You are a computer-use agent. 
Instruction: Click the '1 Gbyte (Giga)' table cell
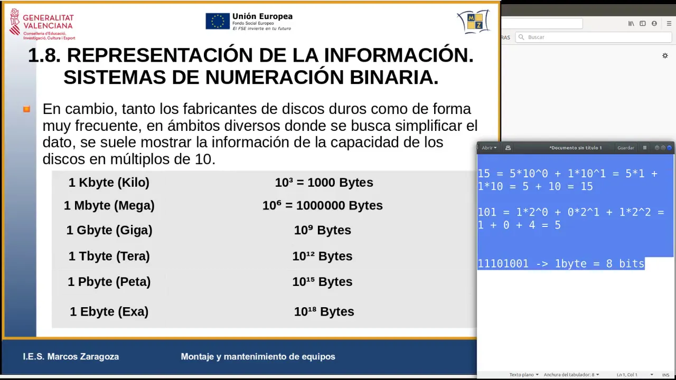(x=109, y=230)
